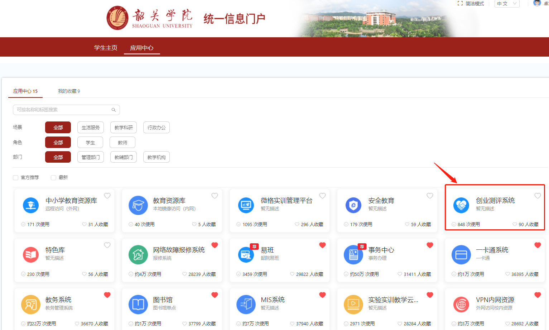
Task: Switch to the 学生主页 nav tab
Action: [106, 48]
